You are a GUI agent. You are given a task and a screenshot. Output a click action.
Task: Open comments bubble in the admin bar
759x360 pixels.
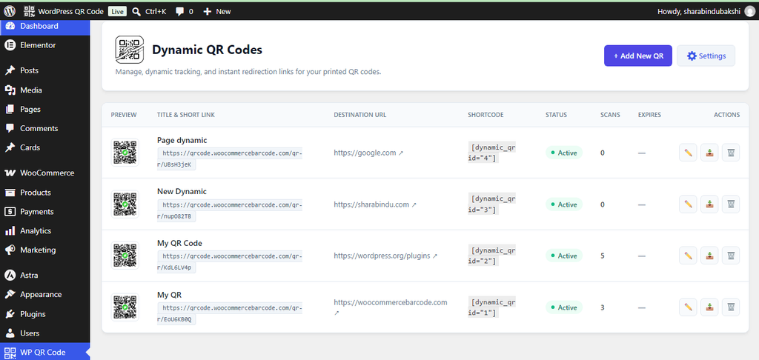tap(179, 11)
